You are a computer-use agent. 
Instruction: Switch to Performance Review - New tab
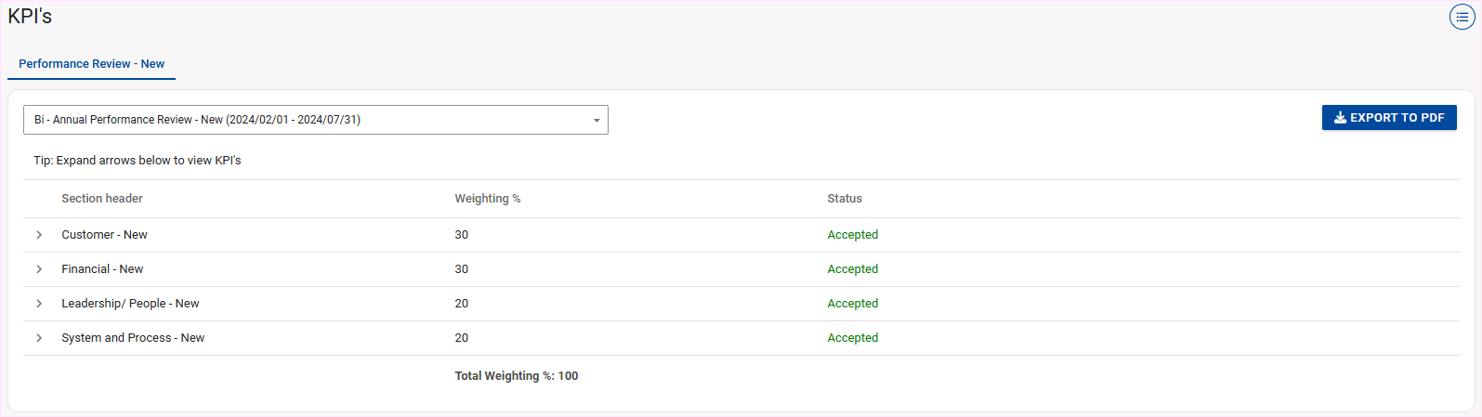[91, 64]
